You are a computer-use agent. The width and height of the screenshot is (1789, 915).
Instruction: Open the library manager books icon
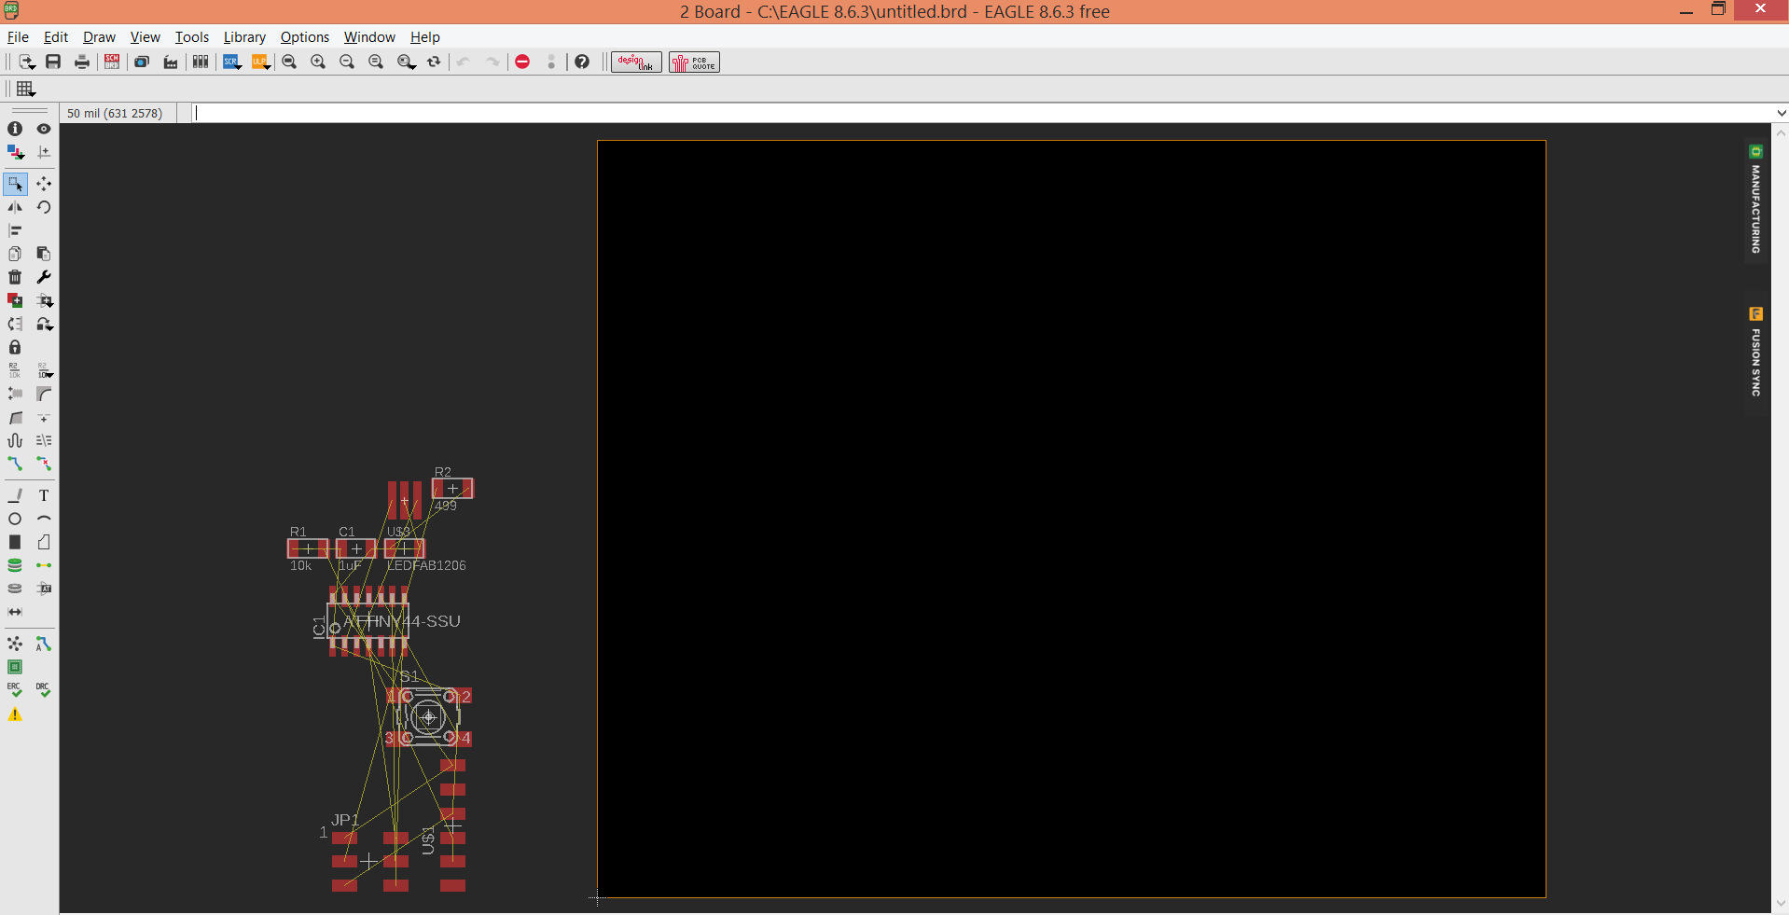tap(201, 62)
